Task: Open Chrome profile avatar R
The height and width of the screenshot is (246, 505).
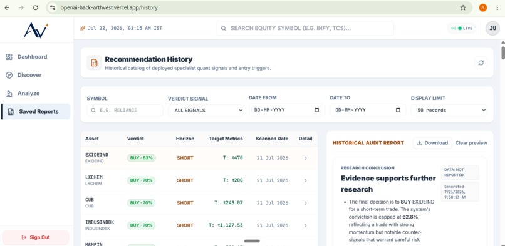Action: pos(483,7)
